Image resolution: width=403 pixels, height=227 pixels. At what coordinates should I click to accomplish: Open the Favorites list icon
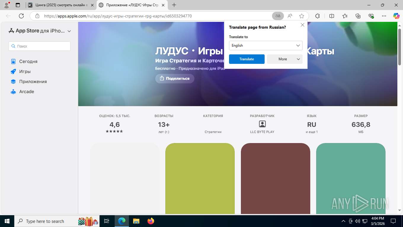click(x=345, y=16)
